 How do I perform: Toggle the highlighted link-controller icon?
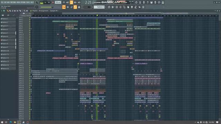tap(75, 7)
